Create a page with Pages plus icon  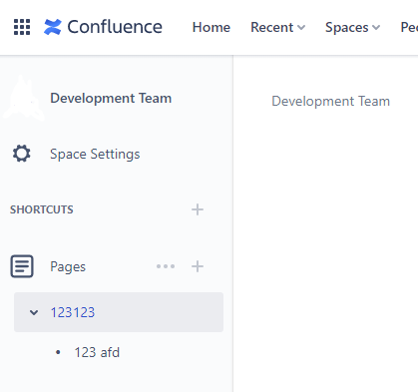(198, 266)
